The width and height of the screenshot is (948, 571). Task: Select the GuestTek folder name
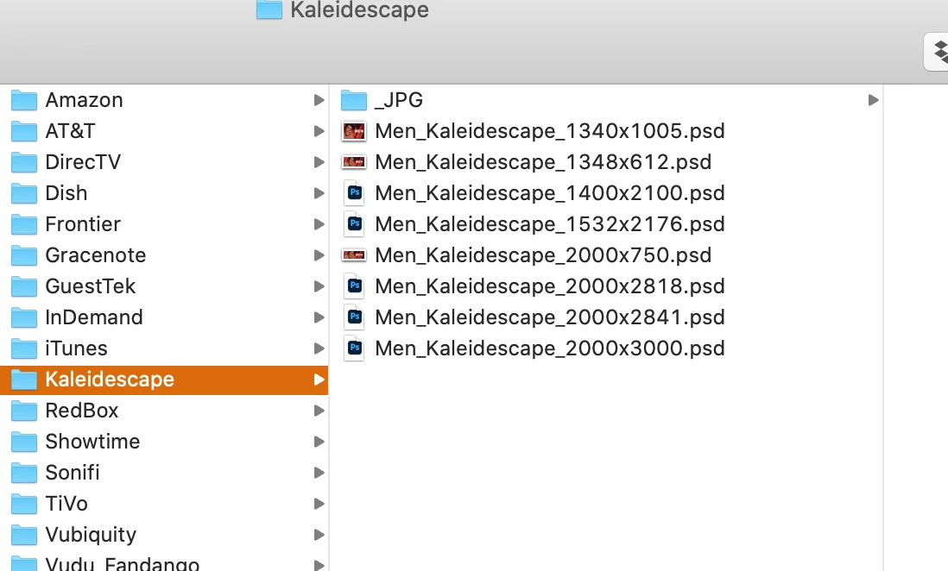(x=90, y=286)
